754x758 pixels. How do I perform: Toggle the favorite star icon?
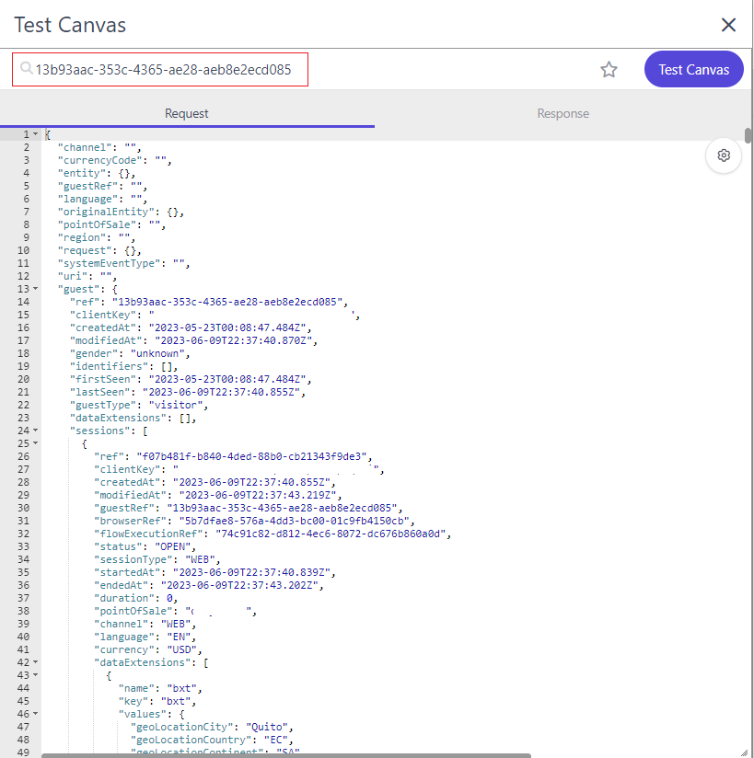click(x=609, y=69)
